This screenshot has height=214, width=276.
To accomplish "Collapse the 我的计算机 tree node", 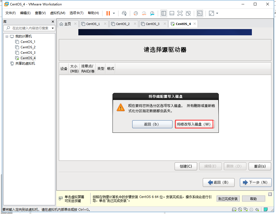I will 7,36.
